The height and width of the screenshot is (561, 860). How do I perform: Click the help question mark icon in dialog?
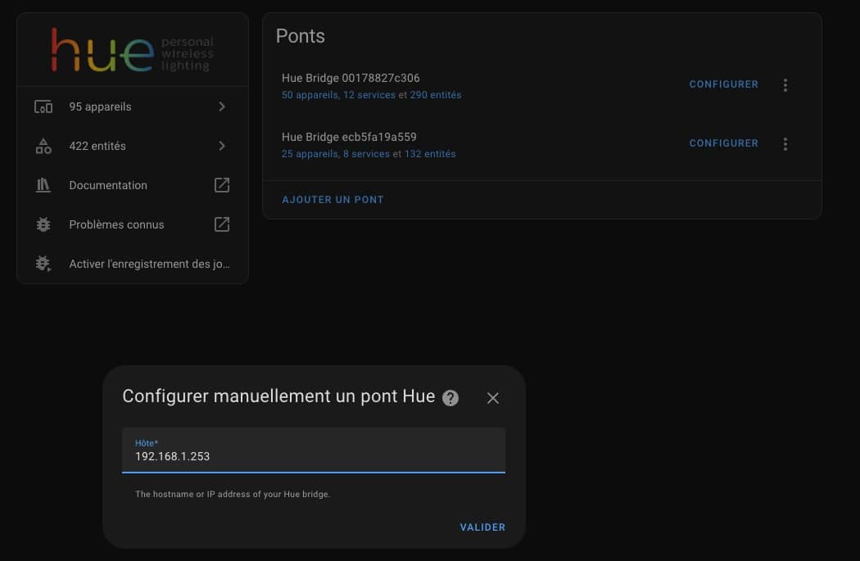tap(450, 398)
